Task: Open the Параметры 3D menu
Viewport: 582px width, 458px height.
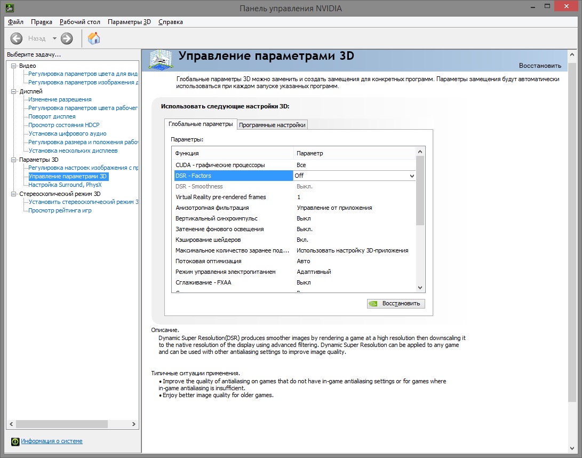Action: 129,22
